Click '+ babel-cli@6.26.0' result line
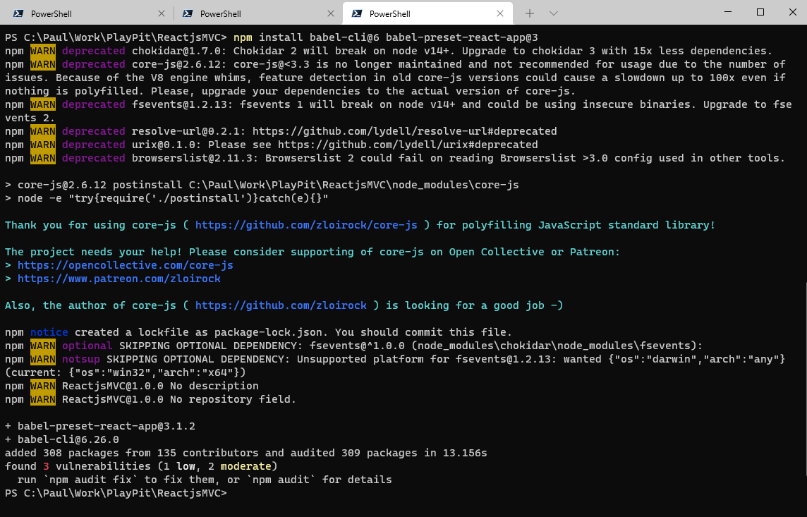Viewport: 807px width, 517px height. tap(62, 439)
